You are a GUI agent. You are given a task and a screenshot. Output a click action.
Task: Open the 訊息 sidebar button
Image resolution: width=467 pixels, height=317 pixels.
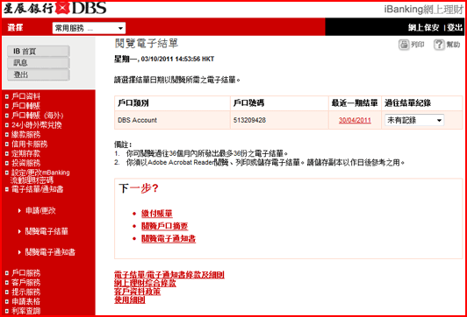(39, 63)
